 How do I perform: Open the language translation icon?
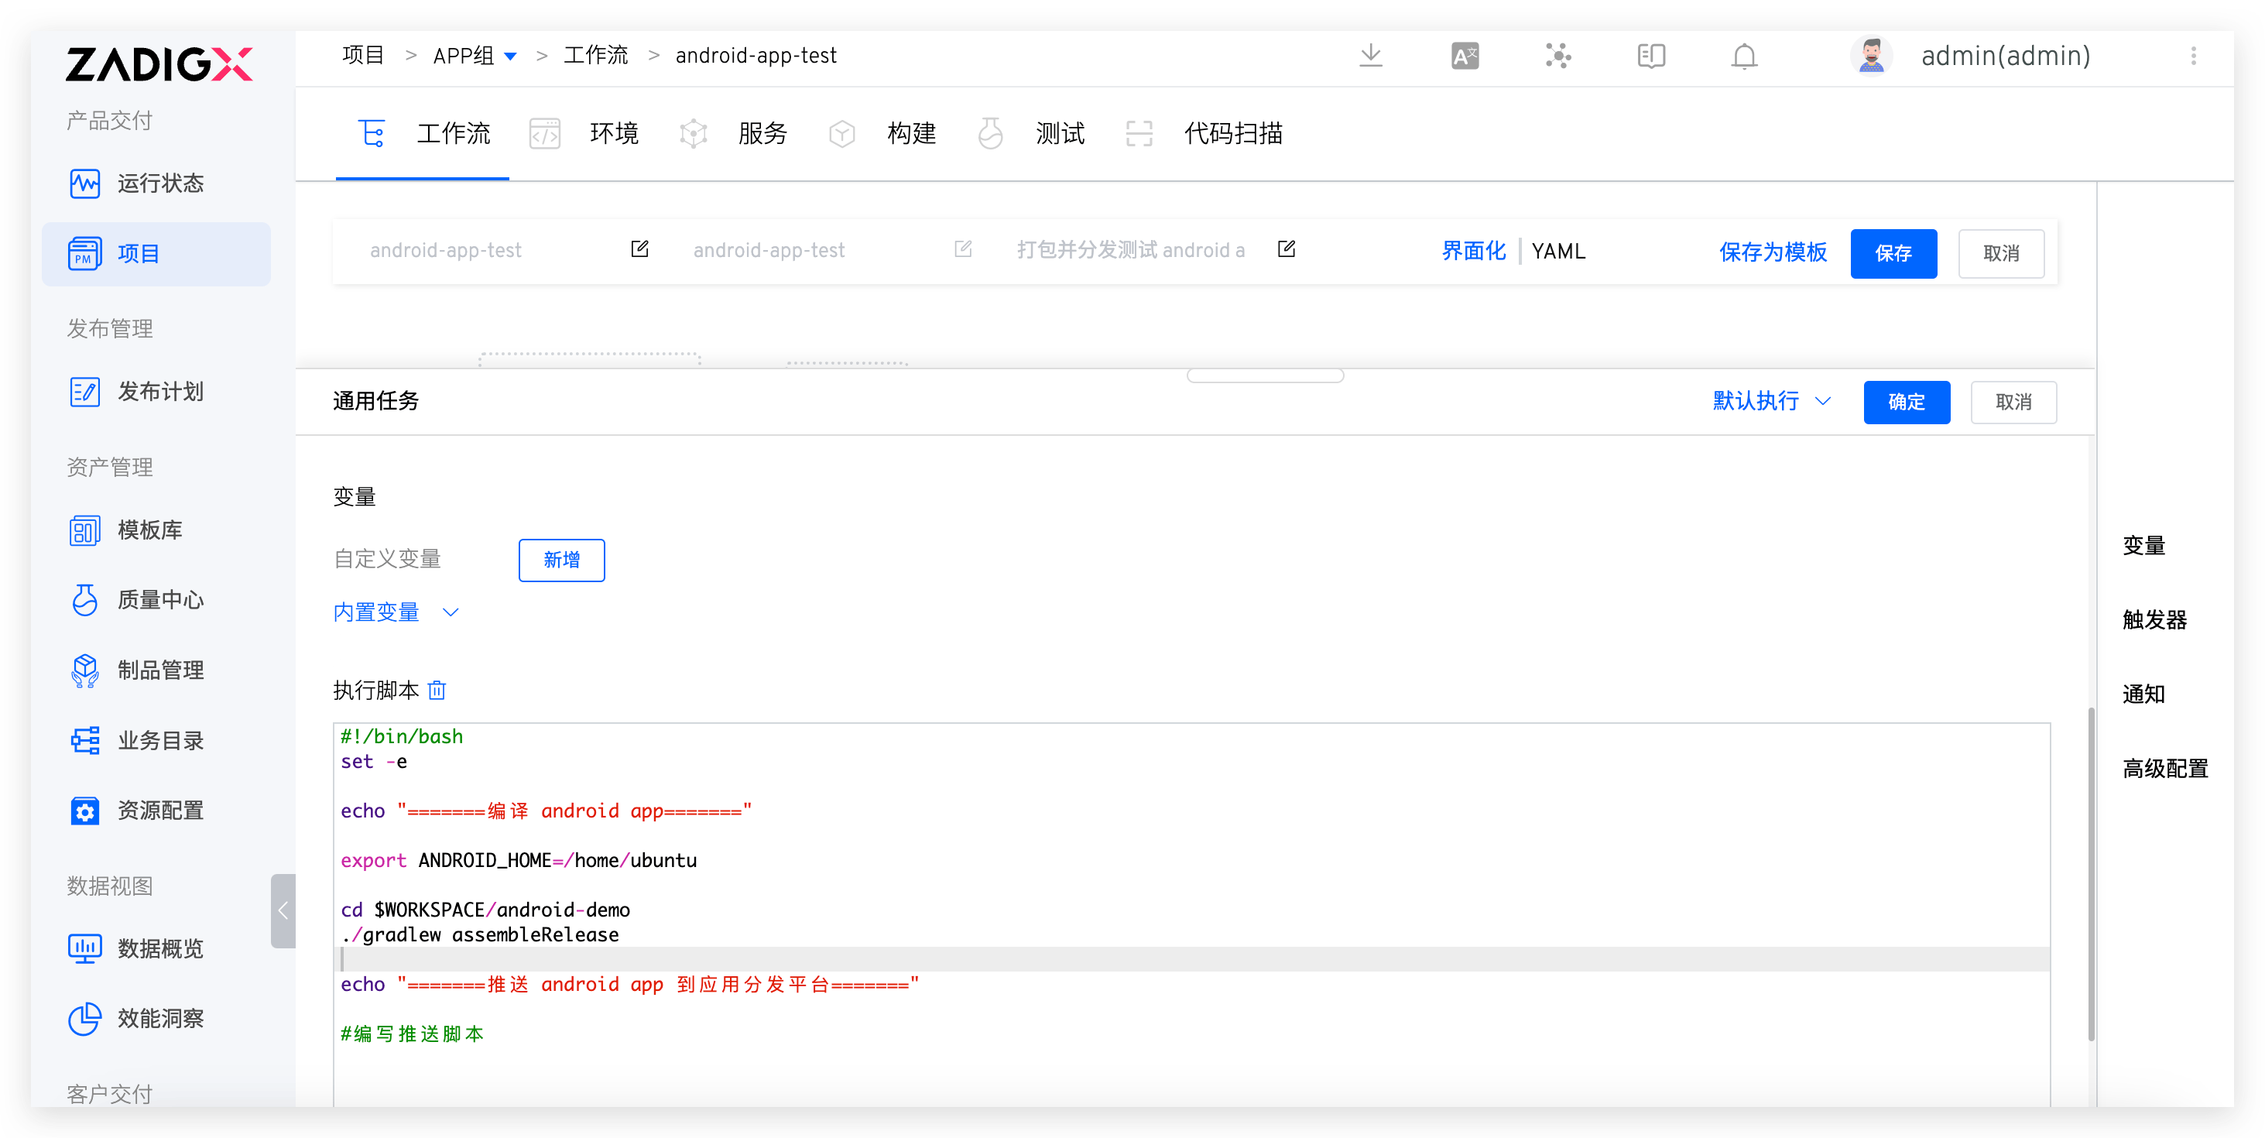point(1464,57)
